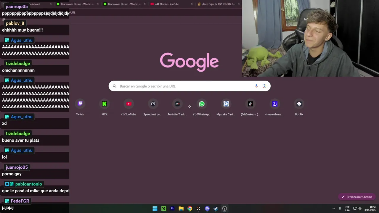
Task: Click chat message 'bueno aver tu plata'
Action: [21, 141]
